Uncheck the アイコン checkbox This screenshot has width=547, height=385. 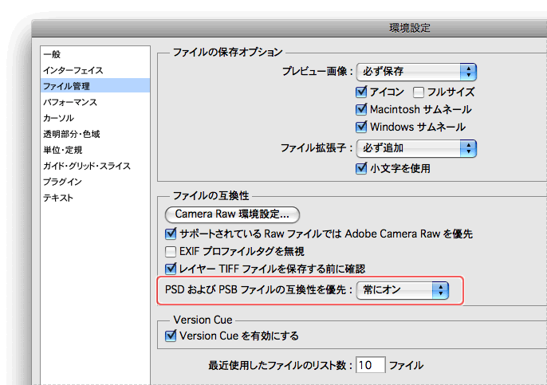[x=361, y=92]
